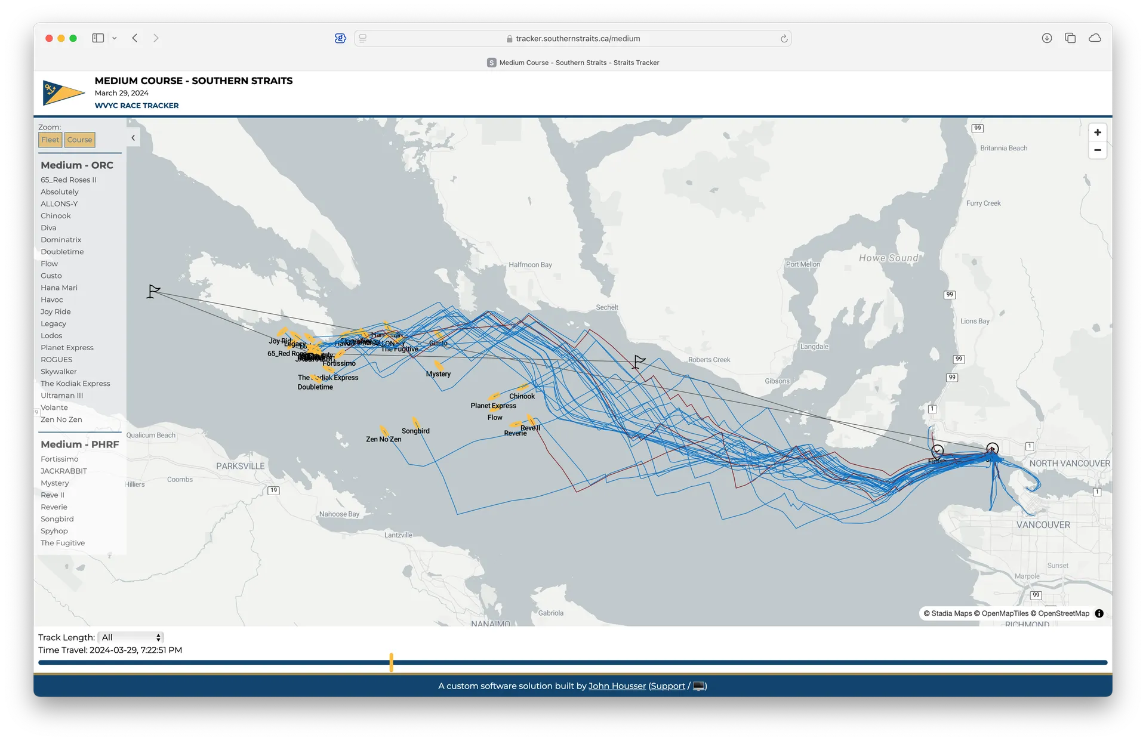Click the reload icon in the address bar
This screenshot has width=1146, height=741.
[x=783, y=38]
